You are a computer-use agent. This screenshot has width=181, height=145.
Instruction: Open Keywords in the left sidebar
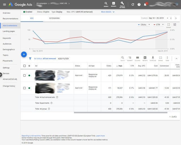(7, 38)
